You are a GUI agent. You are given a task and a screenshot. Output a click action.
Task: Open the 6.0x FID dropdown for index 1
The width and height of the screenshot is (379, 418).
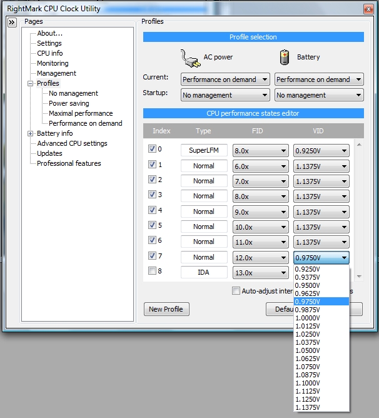pyautogui.click(x=260, y=166)
